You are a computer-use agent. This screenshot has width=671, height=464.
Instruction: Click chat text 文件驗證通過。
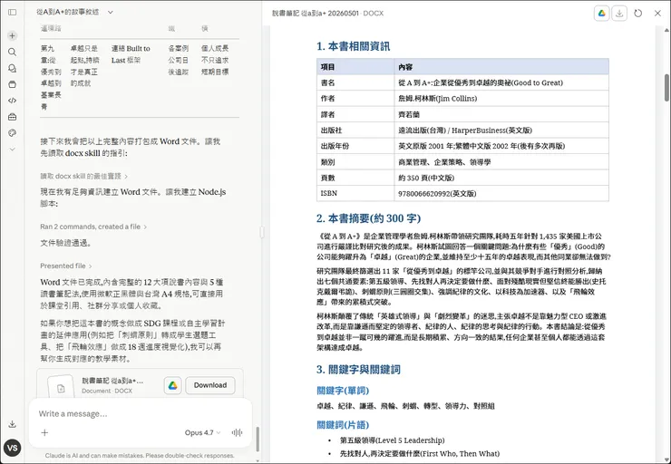click(66, 243)
